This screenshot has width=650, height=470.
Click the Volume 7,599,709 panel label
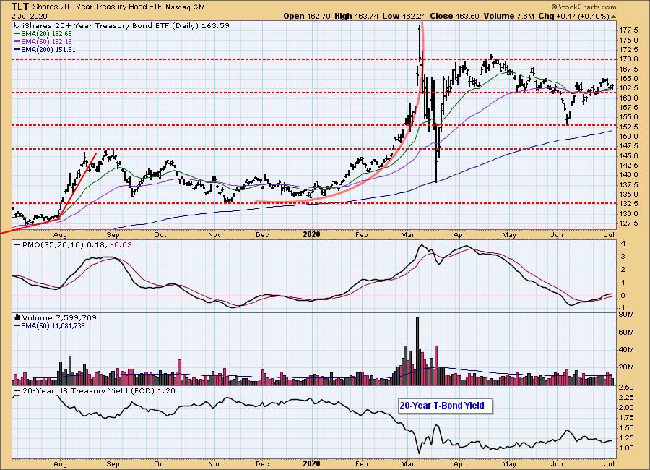point(59,317)
